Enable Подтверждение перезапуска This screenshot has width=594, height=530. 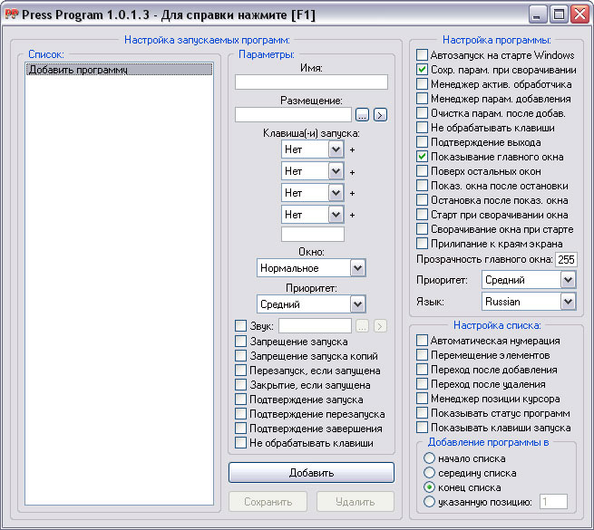(x=240, y=414)
